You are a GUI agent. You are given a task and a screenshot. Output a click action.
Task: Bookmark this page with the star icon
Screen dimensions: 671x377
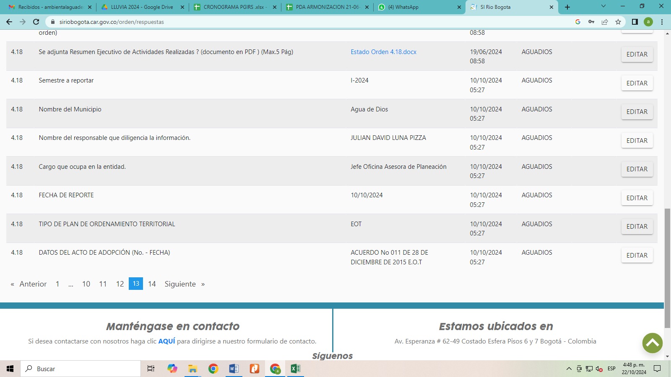[618, 22]
